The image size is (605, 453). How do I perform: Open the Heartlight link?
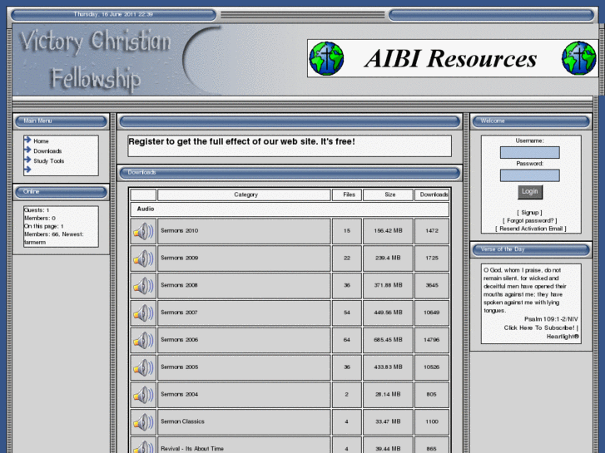point(563,337)
